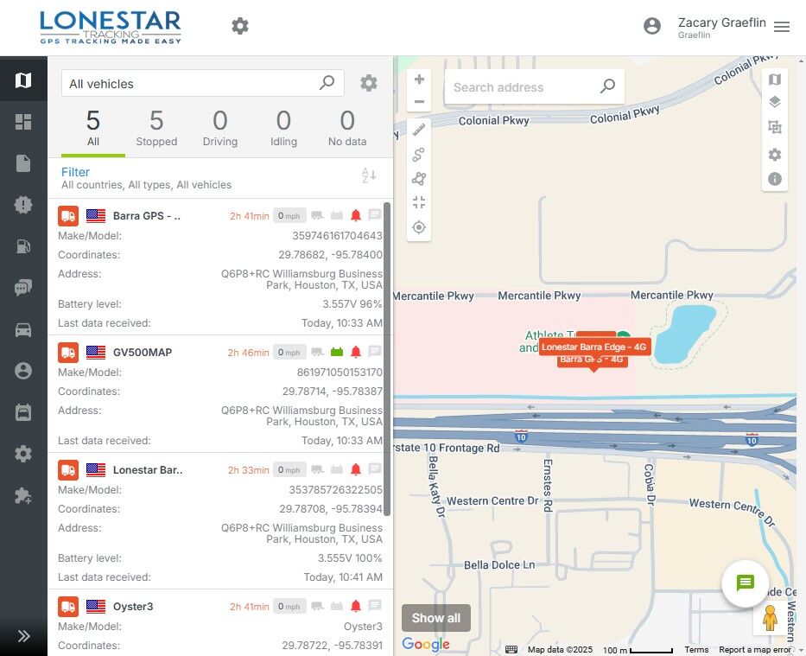Image resolution: width=806 pixels, height=656 pixels.
Task: Open the hamburger menu next to Zacary Graeflin
Action: pos(782,27)
